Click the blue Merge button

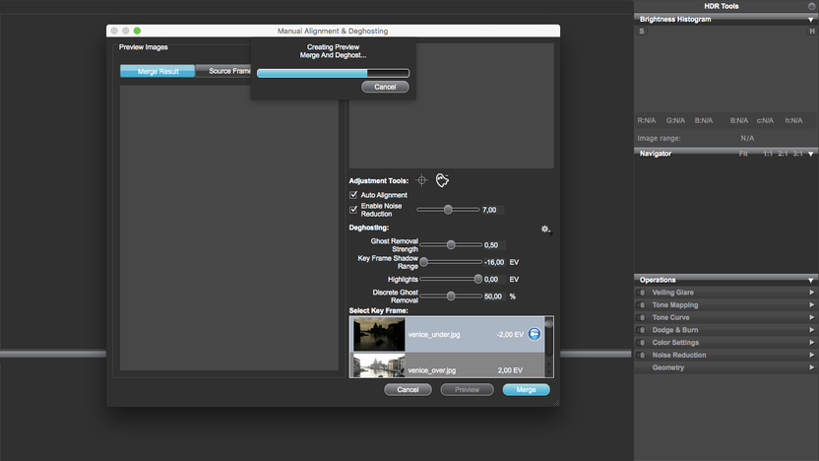(x=526, y=390)
